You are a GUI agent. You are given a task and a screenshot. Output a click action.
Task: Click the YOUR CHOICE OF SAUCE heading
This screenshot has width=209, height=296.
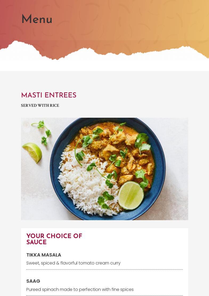pyautogui.click(x=54, y=239)
